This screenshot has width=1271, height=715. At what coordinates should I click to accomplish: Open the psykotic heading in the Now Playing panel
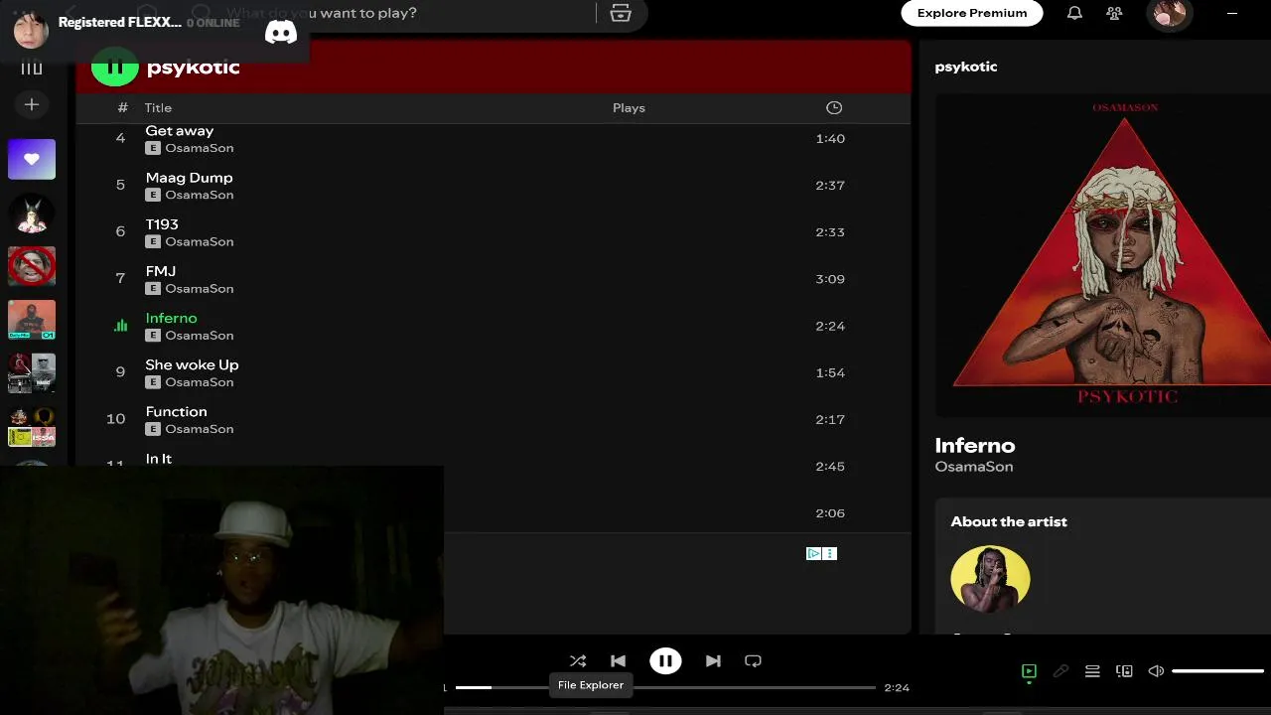(966, 67)
